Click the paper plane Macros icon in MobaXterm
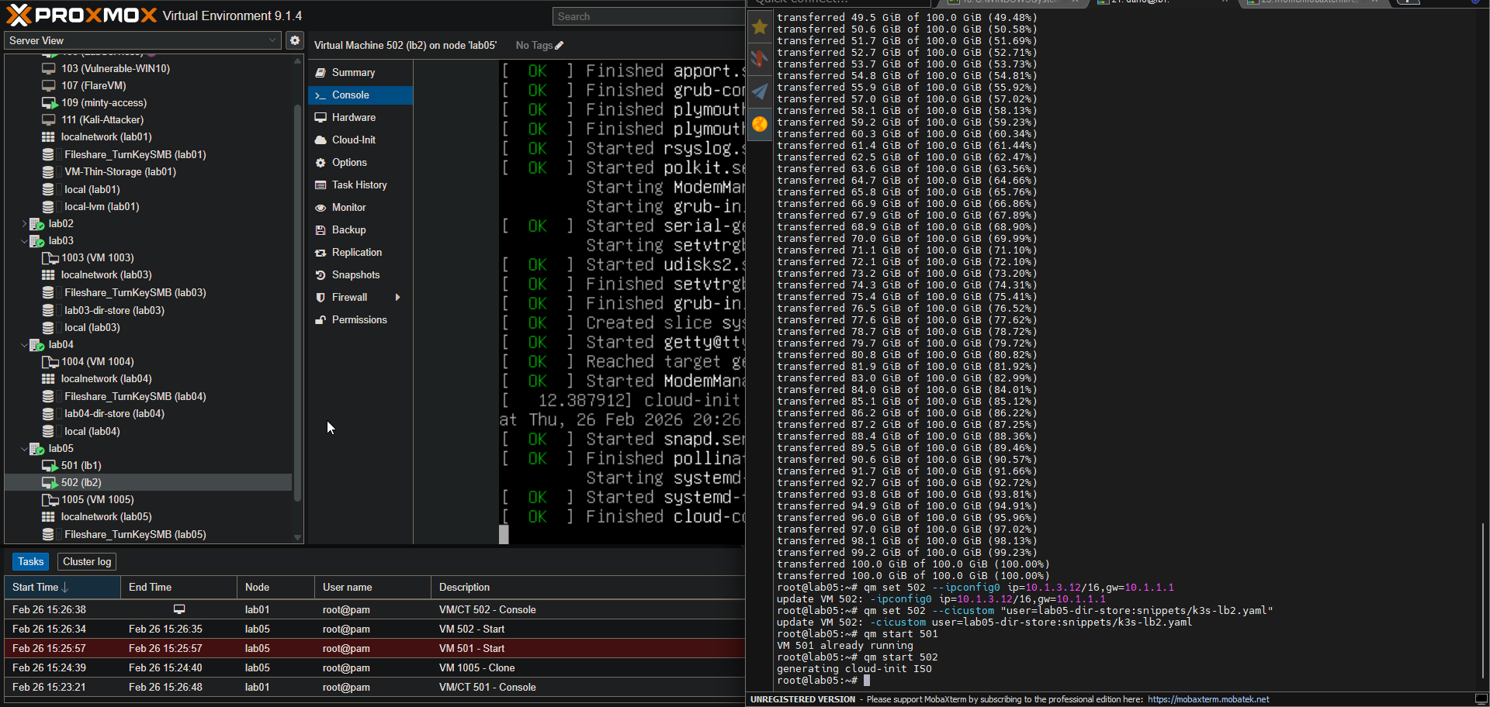This screenshot has width=1490, height=707. tap(760, 91)
